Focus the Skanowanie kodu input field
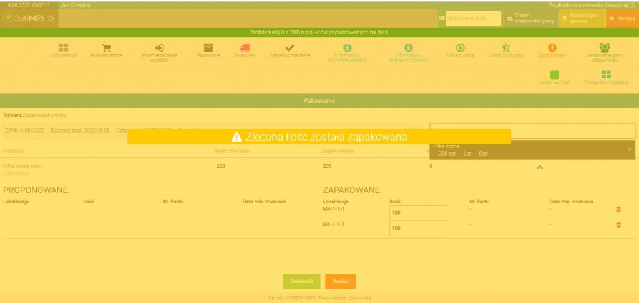The width and height of the screenshot is (639, 303). point(473,18)
